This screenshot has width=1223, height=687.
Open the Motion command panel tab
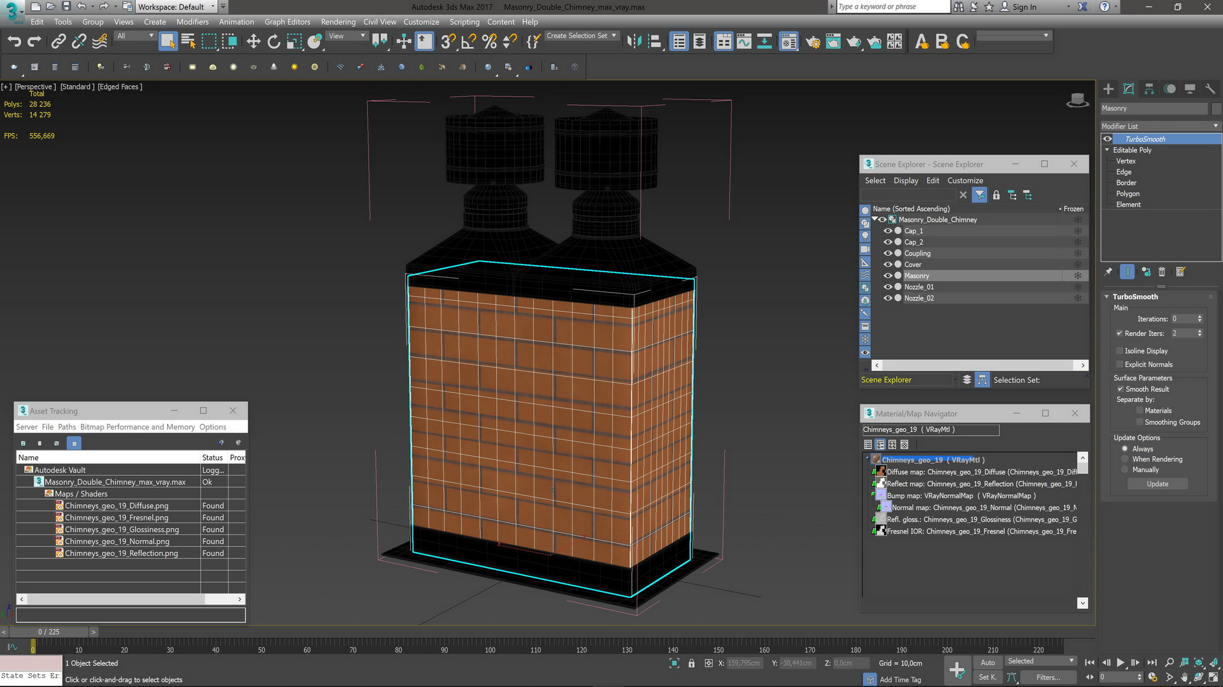[x=1169, y=89]
